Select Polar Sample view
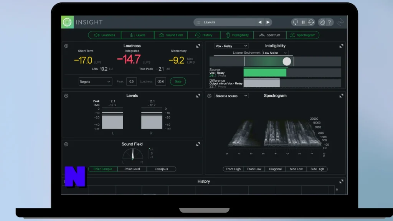Viewport: 393px width, 221px height. click(x=103, y=169)
